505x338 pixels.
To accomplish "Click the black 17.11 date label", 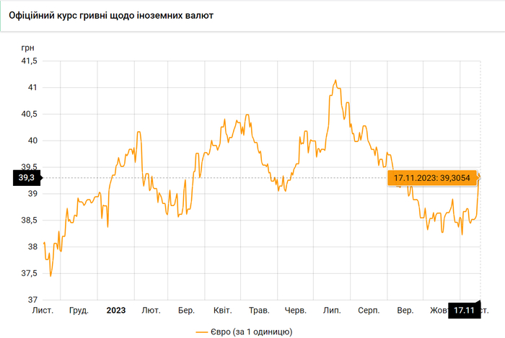I will pyautogui.click(x=463, y=311).
